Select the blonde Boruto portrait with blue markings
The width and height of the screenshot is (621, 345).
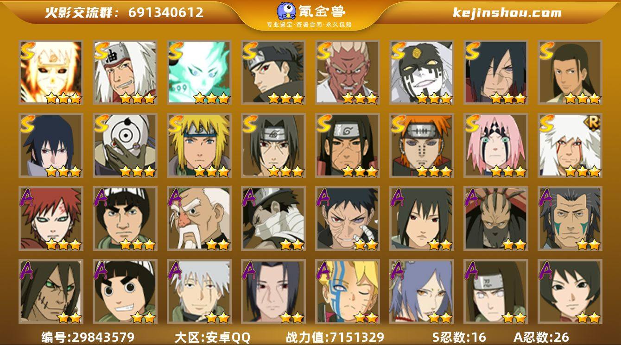(x=347, y=291)
